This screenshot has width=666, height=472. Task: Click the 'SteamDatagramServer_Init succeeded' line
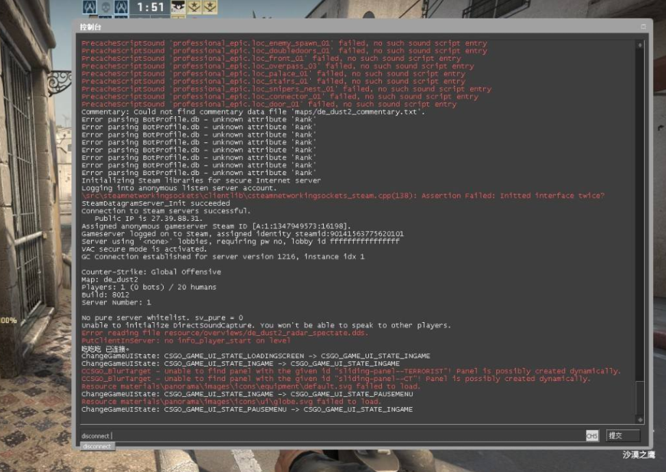tap(155, 203)
